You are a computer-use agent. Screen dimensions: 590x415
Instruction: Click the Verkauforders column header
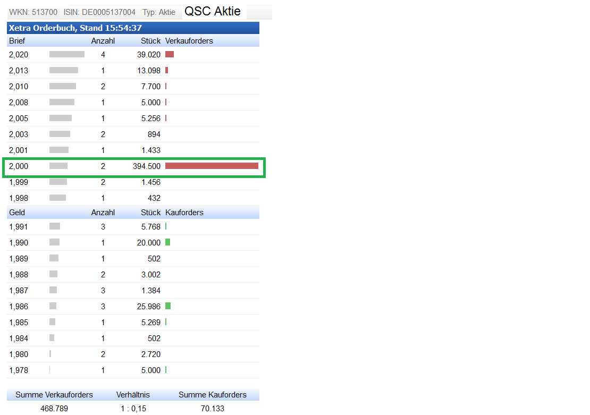coord(189,40)
